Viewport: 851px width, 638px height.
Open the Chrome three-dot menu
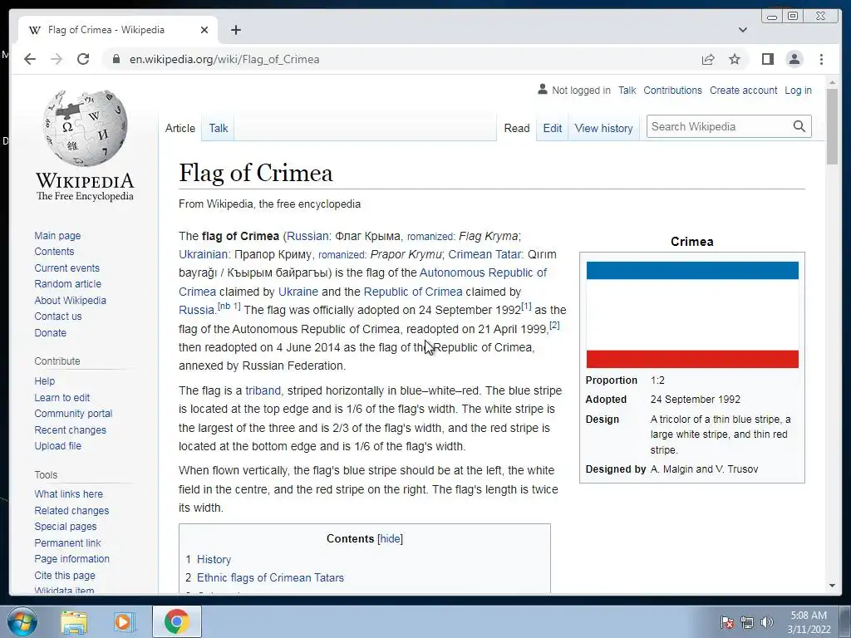point(821,59)
